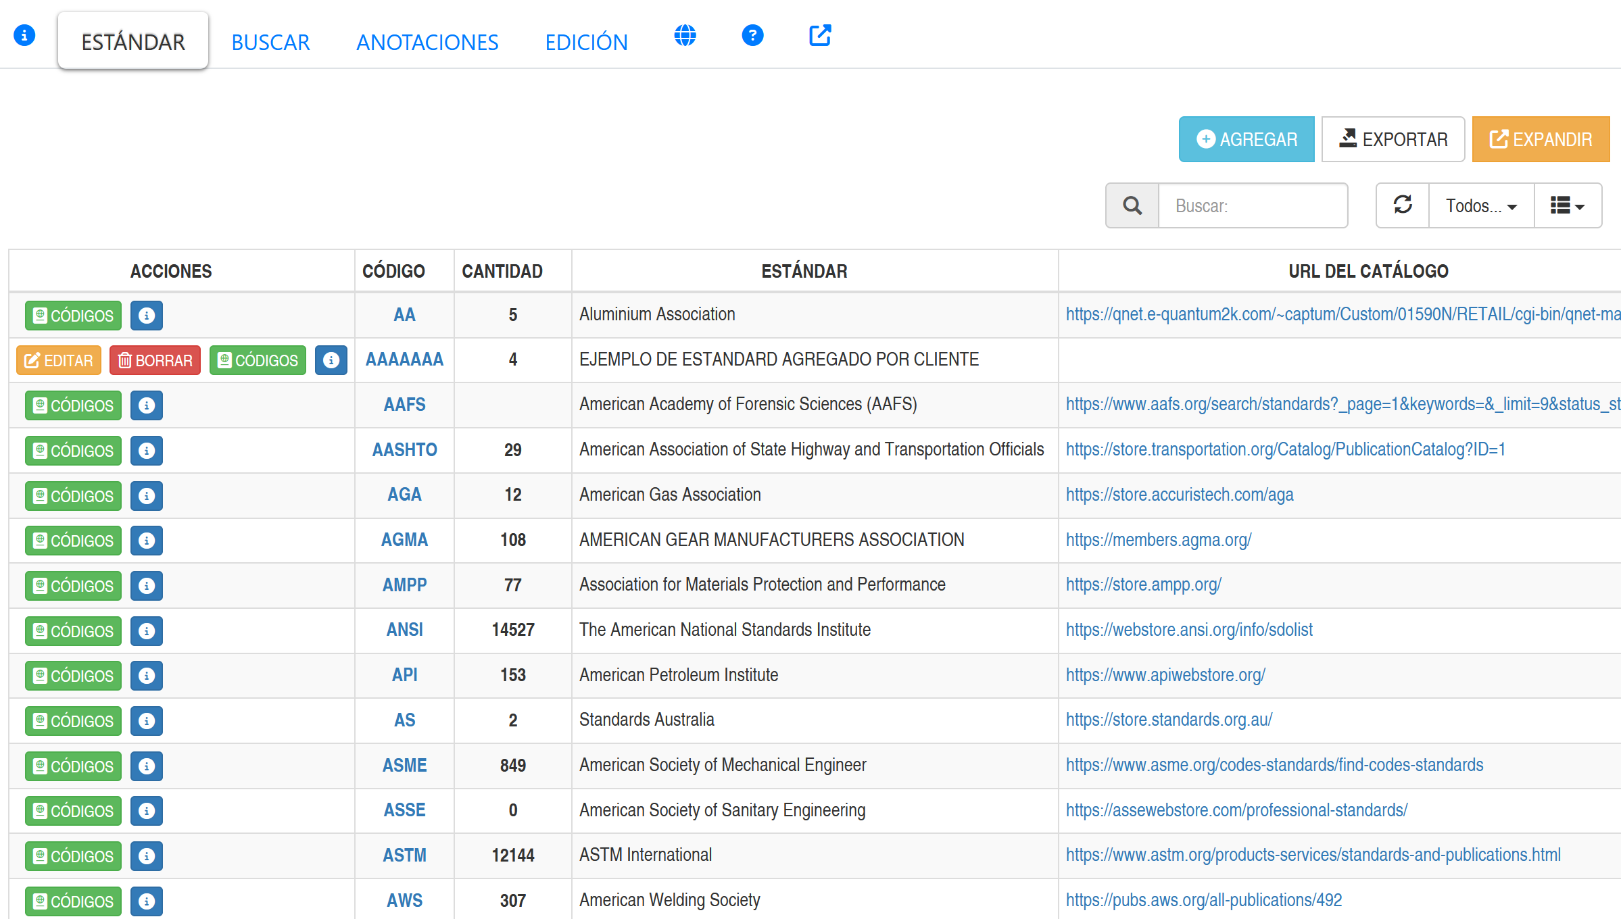Click the magnifying glass search icon
This screenshot has height=919, width=1621.
[x=1132, y=205]
